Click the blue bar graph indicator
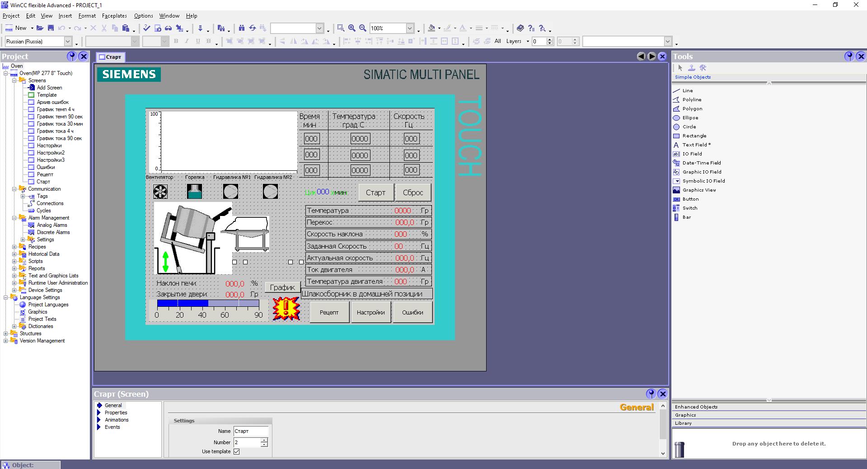Screen dimensions: 867x469 (208, 303)
